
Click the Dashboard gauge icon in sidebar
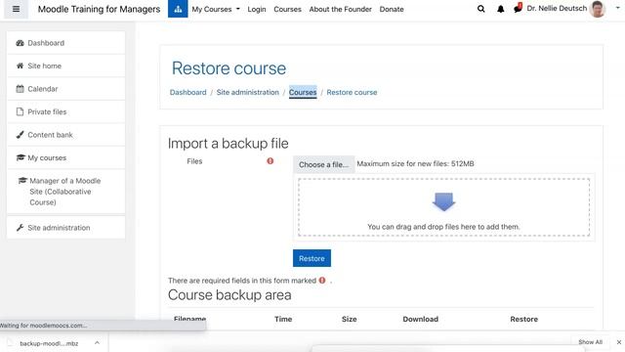[20, 43]
